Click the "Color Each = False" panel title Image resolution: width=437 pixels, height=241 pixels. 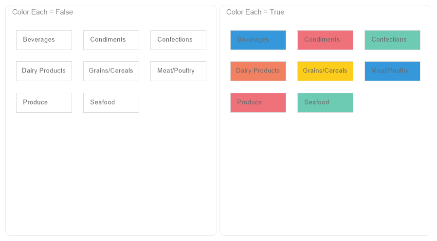pos(43,12)
